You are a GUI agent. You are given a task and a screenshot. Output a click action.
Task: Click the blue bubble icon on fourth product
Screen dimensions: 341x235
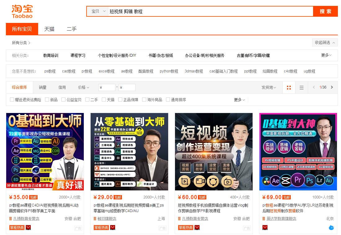(331, 227)
